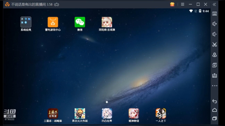Screen dimensions: 225x126
Task: Increase volume with sidebar speaker plus
Action: pos(214,24)
